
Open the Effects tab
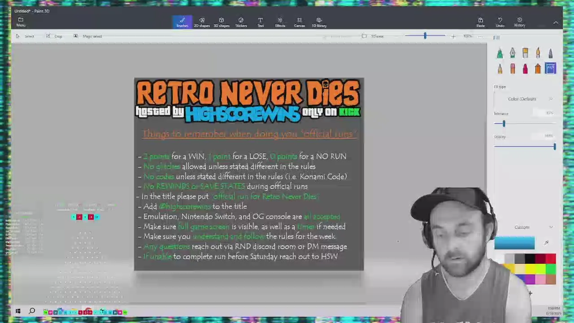[280, 22]
